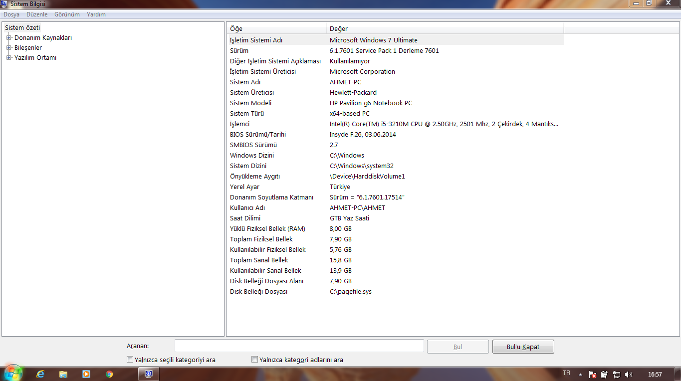Select Yüklü Fiziksel Bellek (RAM) row
The height and width of the screenshot is (381, 681).
click(x=395, y=229)
